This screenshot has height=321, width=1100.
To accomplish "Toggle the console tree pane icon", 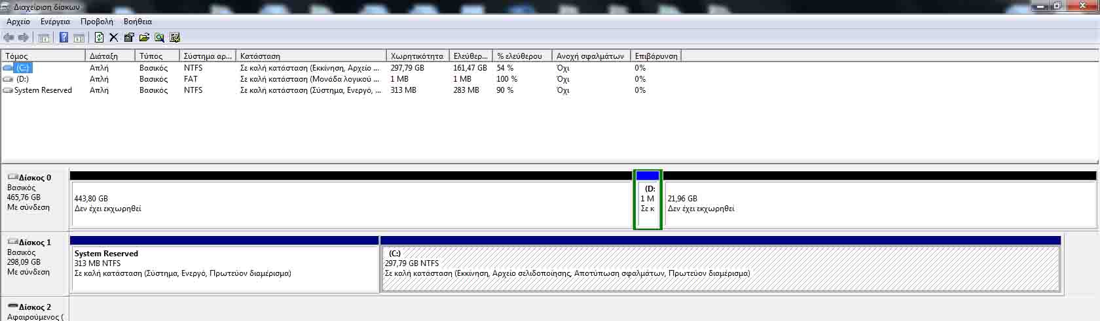I will click(x=44, y=37).
